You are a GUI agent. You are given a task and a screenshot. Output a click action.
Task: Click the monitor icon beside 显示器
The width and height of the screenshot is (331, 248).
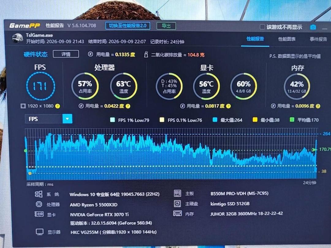pos(40,232)
